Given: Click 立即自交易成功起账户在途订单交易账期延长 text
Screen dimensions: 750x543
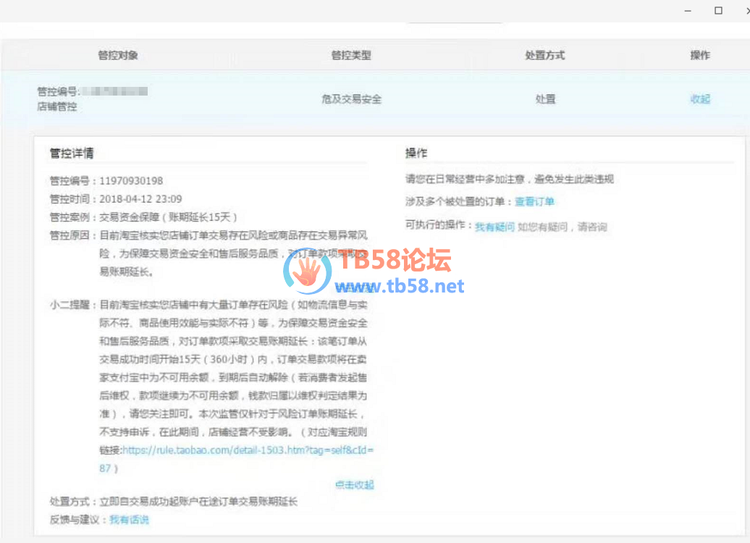Looking at the screenshot, I should (x=198, y=502).
